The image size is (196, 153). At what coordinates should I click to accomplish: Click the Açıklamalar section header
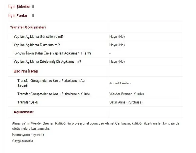point(24,112)
